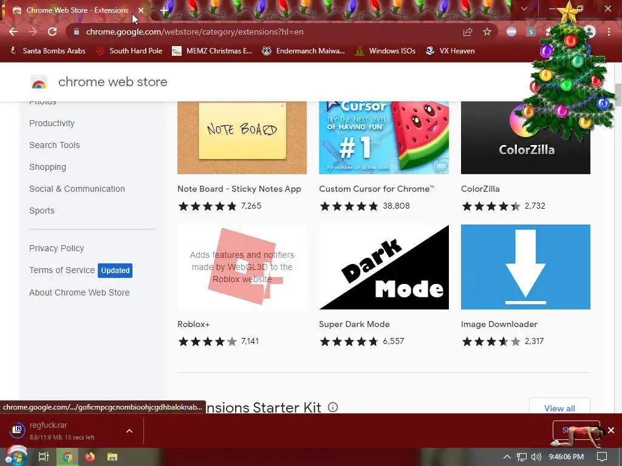This screenshot has height=466, width=622.
Task: Open the Super Dark Mode thumbnail
Action: pyautogui.click(x=384, y=267)
